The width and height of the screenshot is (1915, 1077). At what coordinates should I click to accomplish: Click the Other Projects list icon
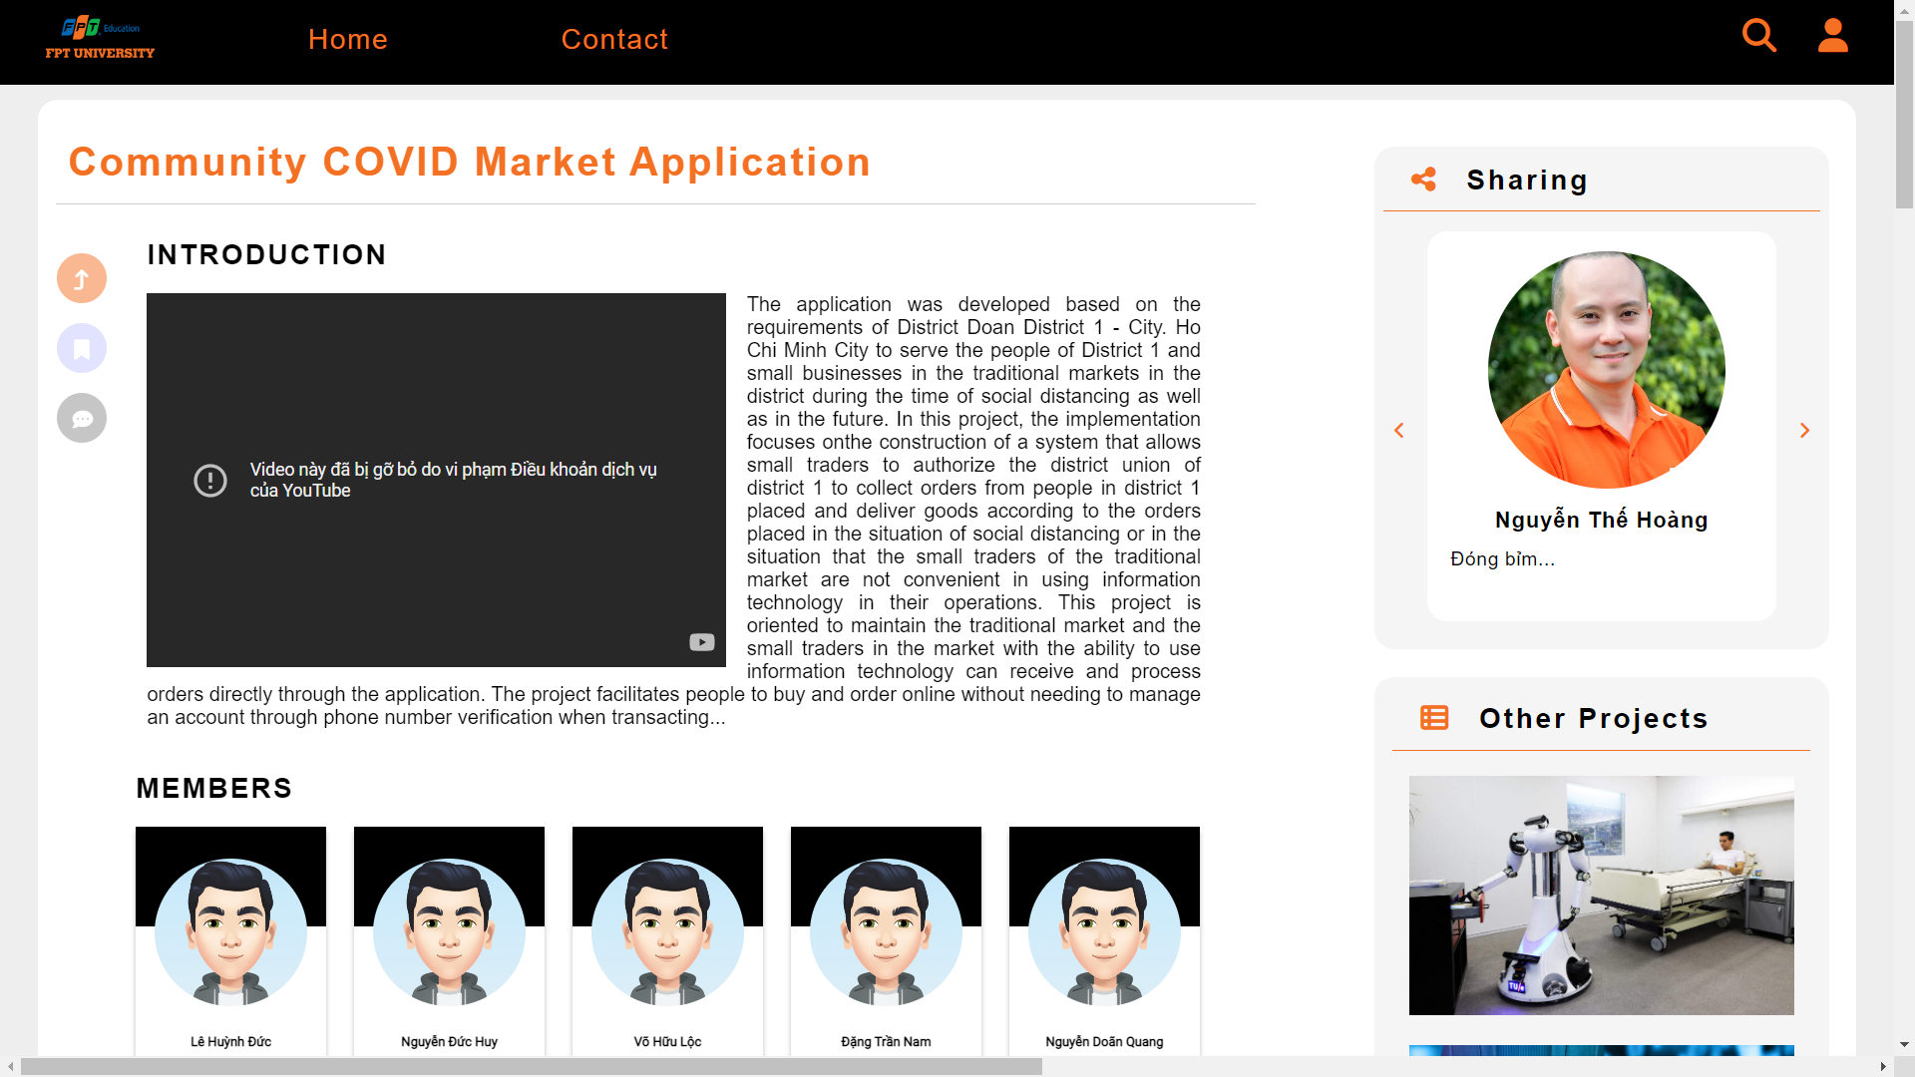[x=1433, y=718]
